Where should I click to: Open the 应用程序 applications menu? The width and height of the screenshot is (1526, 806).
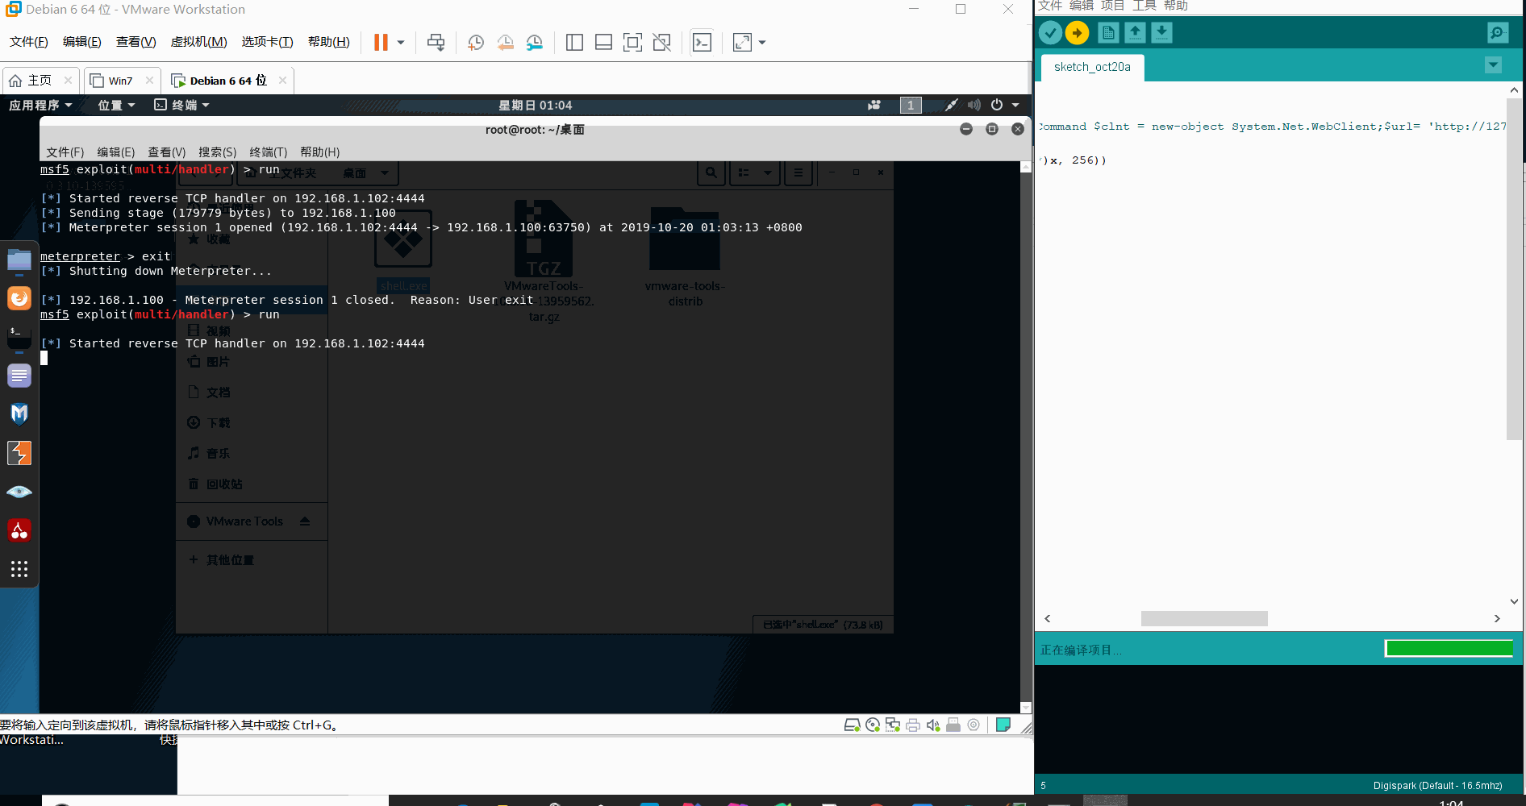coord(40,105)
